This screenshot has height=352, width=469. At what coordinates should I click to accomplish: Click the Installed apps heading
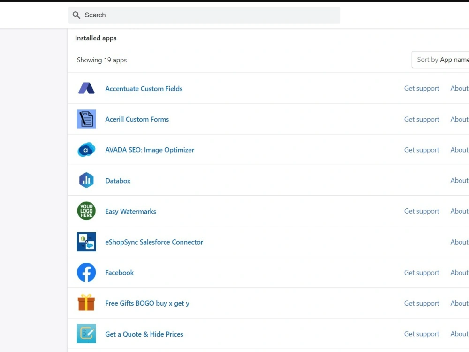tap(96, 38)
